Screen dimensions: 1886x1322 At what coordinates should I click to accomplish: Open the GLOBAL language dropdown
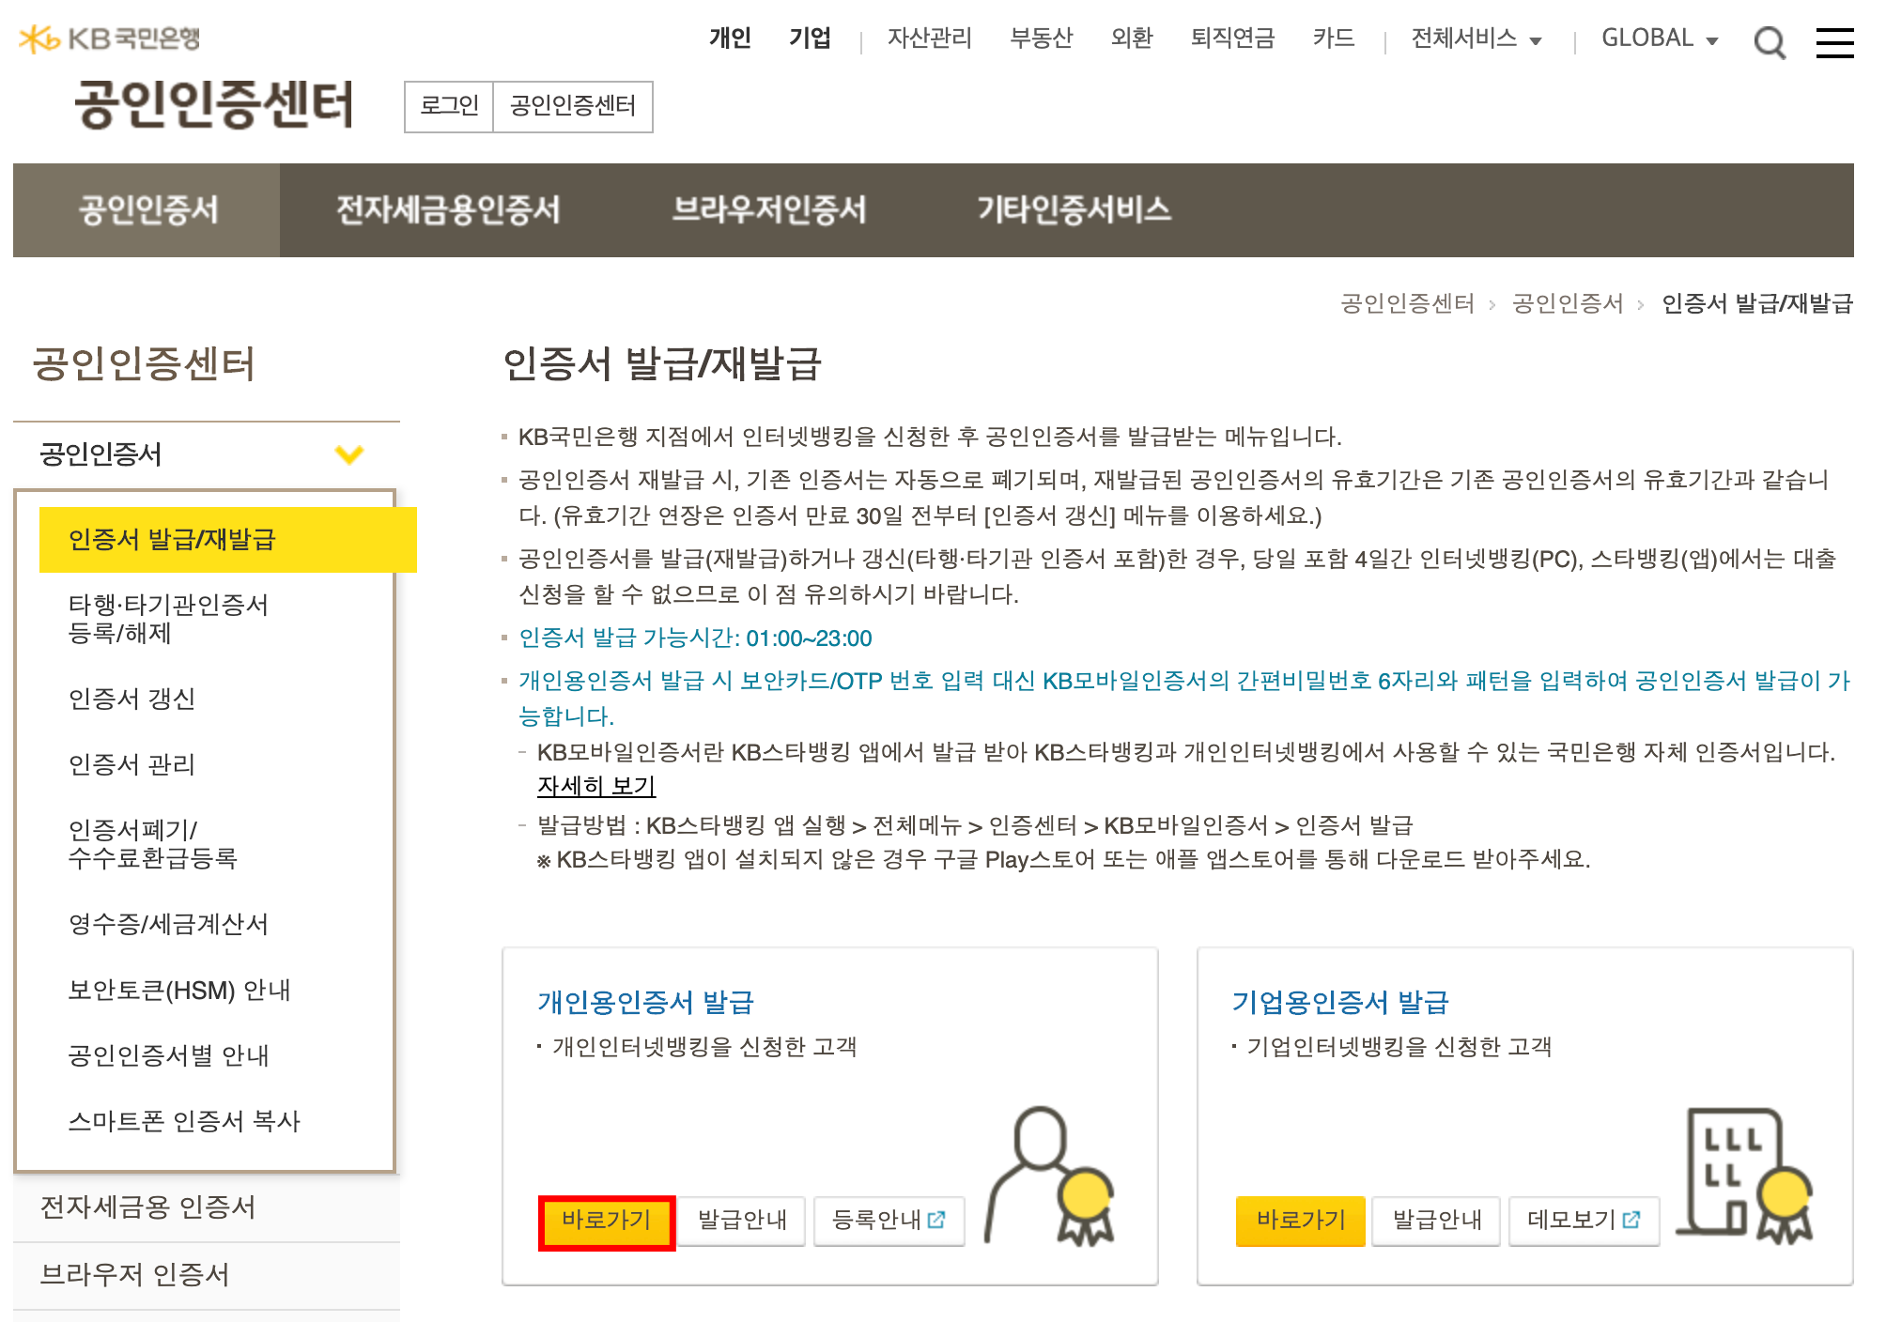click(1659, 38)
